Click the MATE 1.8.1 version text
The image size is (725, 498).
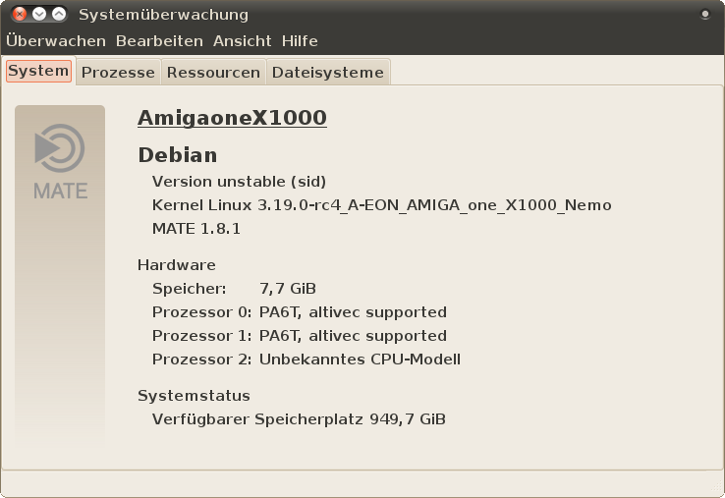pos(196,229)
